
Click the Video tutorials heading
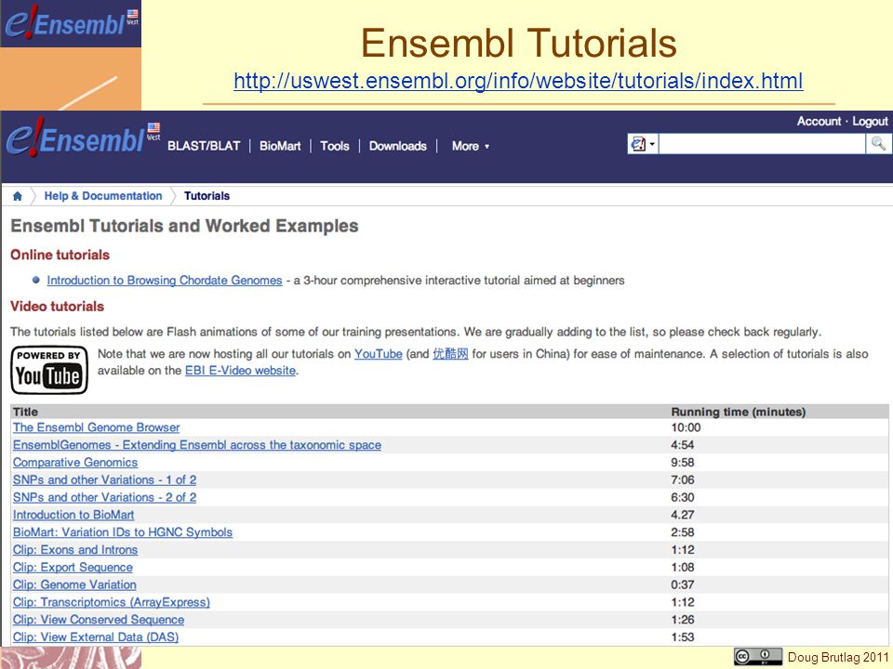tap(57, 307)
